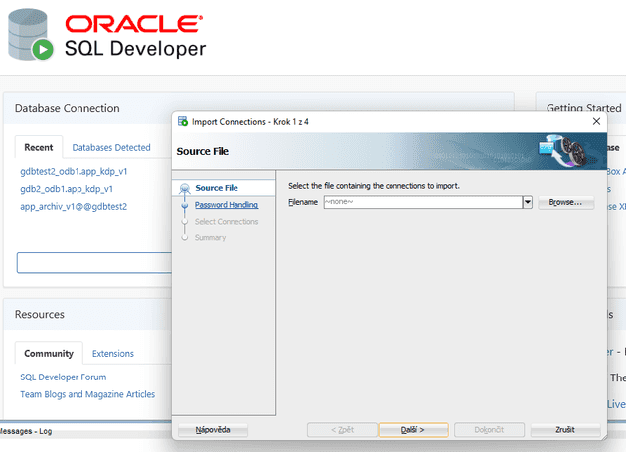The width and height of the screenshot is (626, 452).
Task: Select the Source File wizard step
Action: point(216,188)
